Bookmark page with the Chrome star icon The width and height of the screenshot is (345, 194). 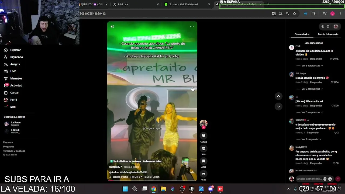coord(294,13)
